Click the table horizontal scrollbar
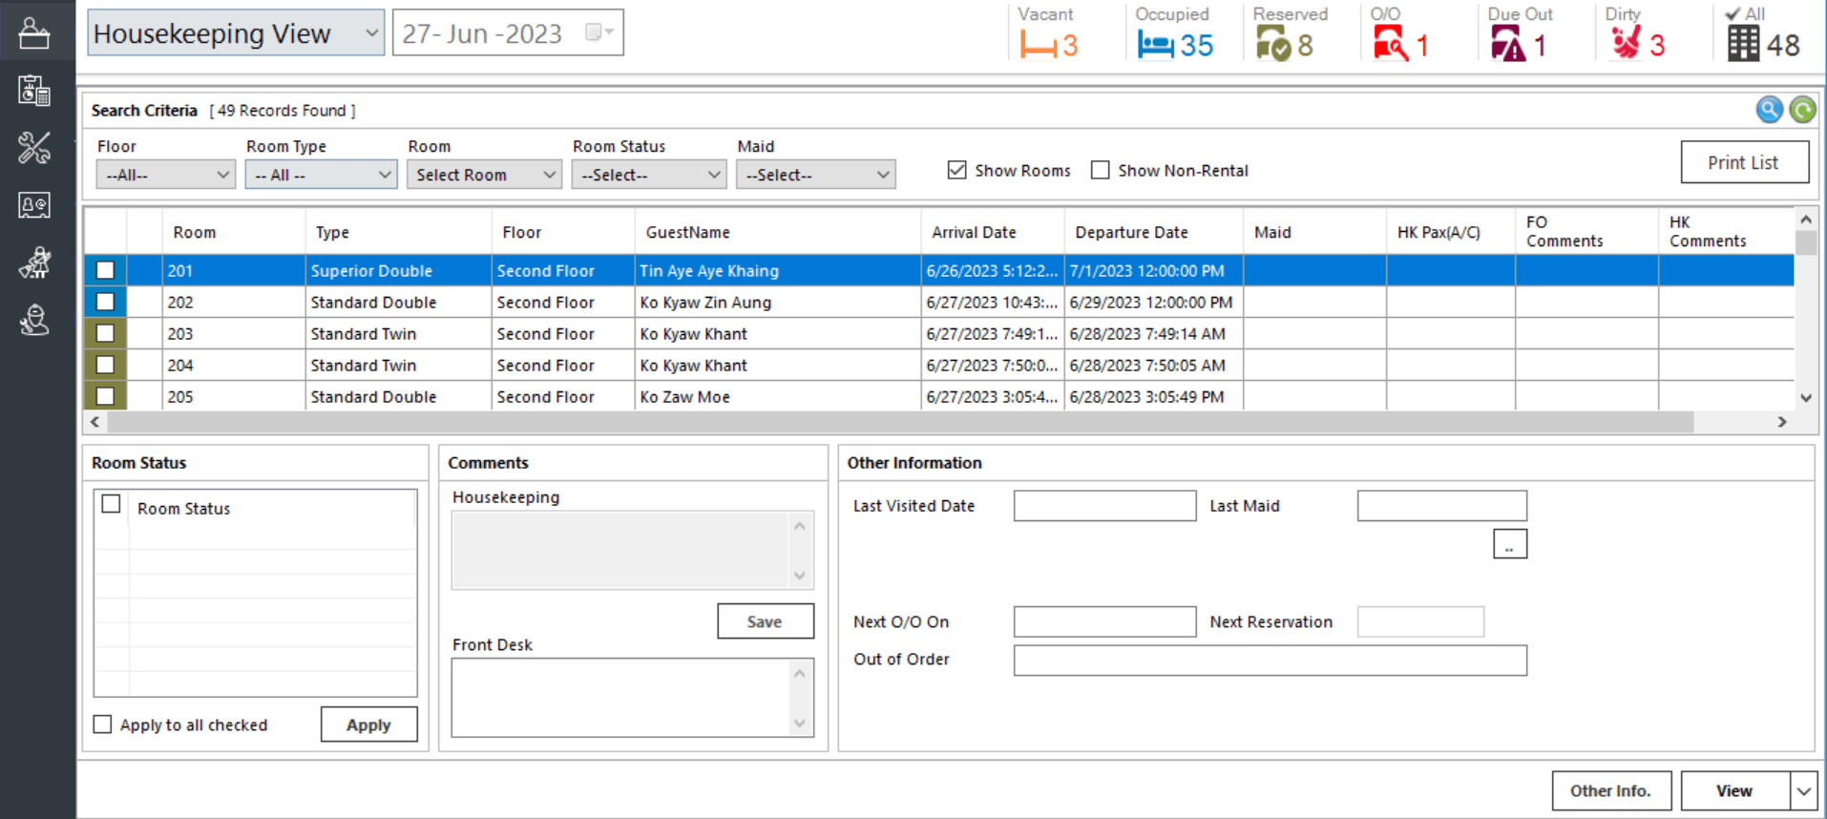This screenshot has width=1827, height=819. tap(899, 422)
